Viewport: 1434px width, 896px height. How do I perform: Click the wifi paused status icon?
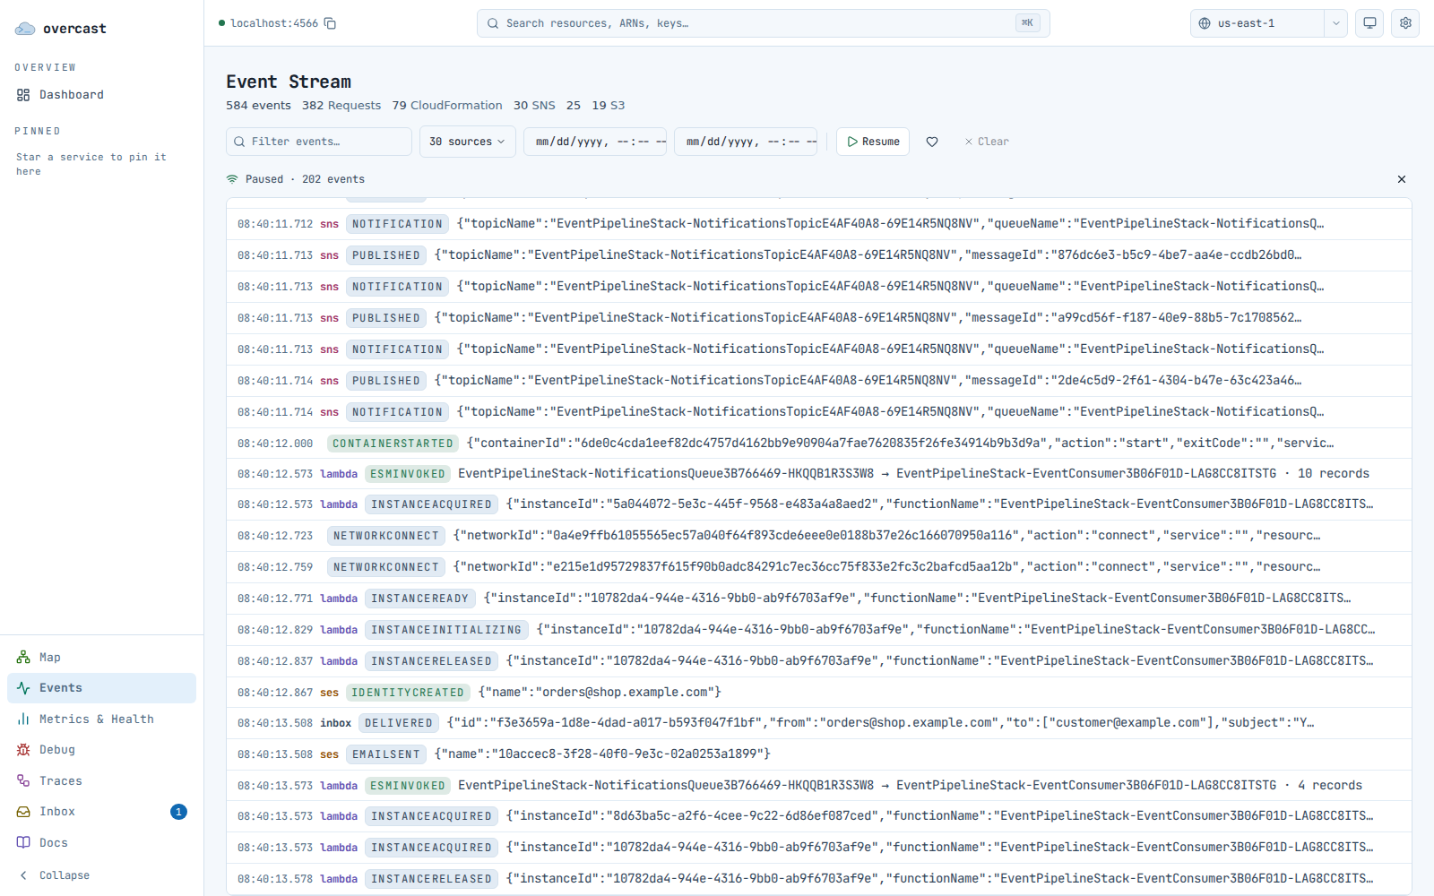(232, 179)
